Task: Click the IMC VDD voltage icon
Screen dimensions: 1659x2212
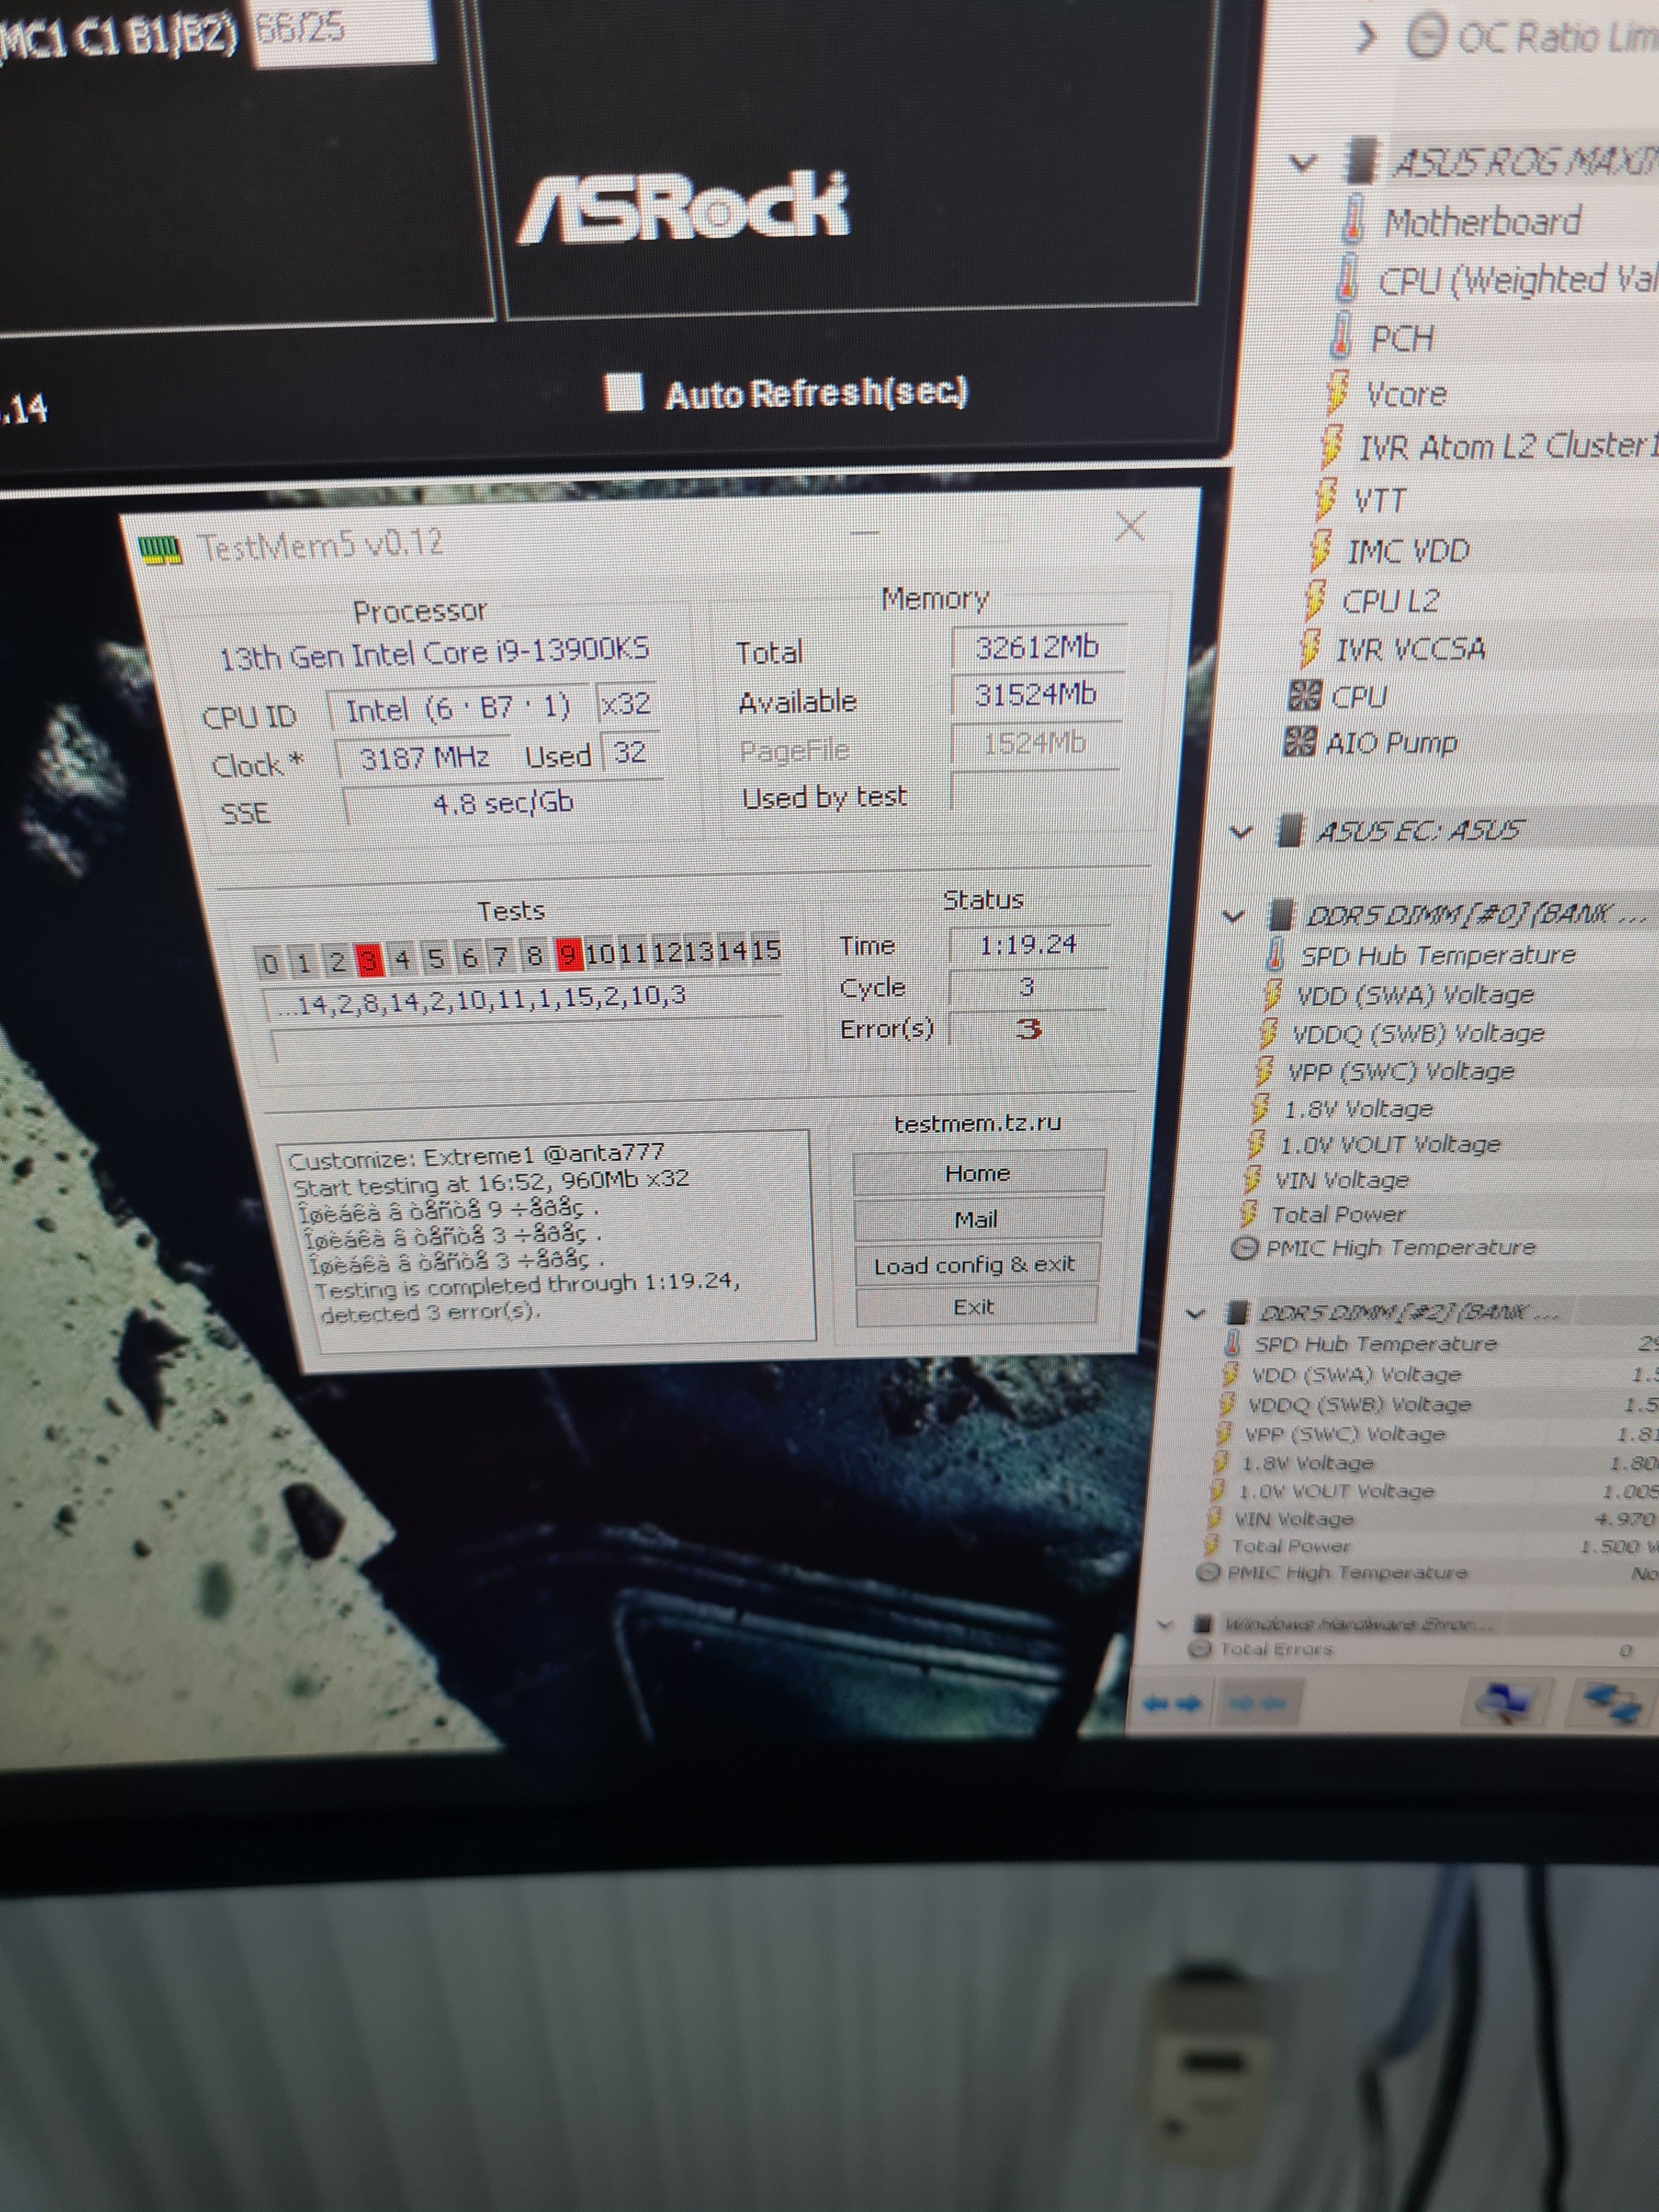Action: pyautogui.click(x=1320, y=550)
